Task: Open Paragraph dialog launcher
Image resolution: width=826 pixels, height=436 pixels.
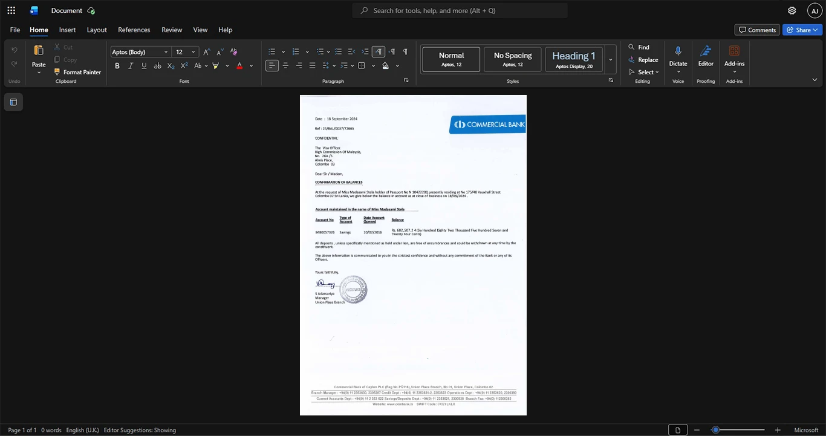Action: click(406, 80)
